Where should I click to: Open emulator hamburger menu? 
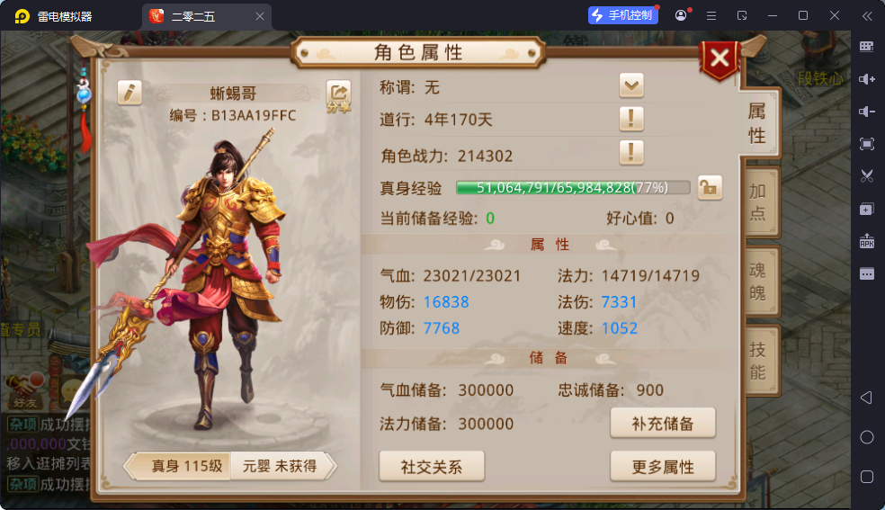(711, 16)
